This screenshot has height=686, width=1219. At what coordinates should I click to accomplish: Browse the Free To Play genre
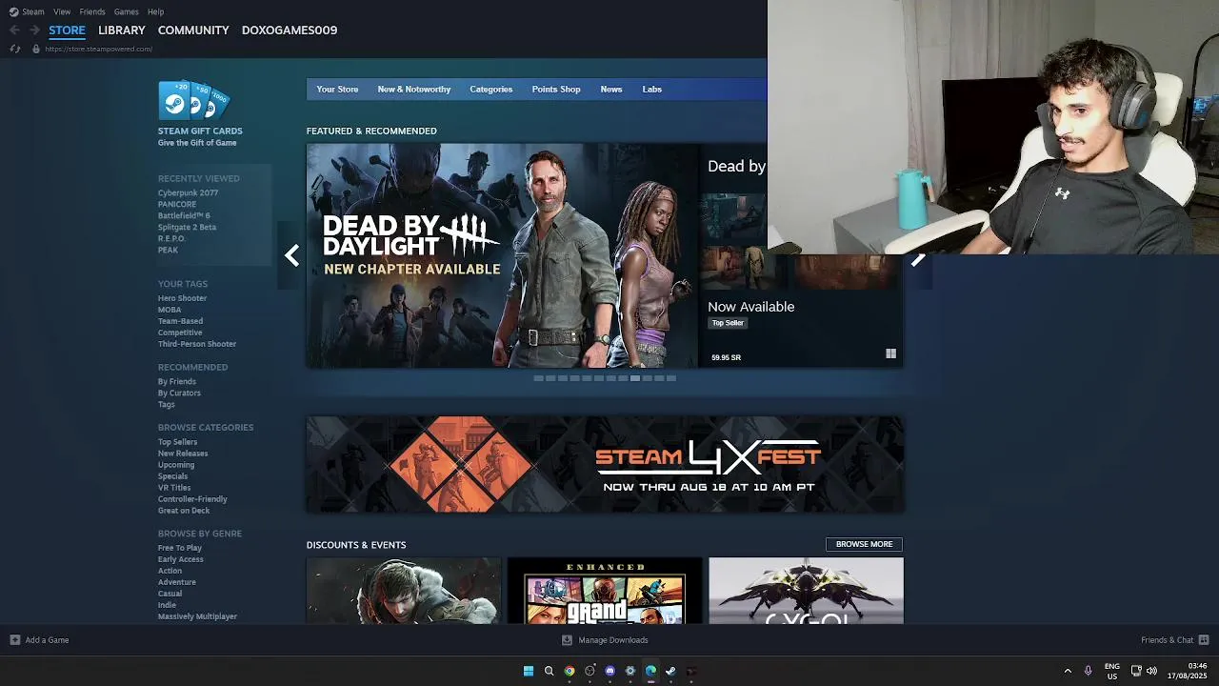(180, 548)
